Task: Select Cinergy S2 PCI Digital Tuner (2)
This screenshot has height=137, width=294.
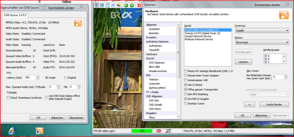Action: tap(202, 33)
